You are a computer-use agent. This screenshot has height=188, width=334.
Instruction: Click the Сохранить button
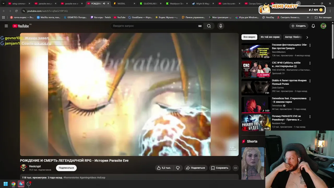point(220,168)
